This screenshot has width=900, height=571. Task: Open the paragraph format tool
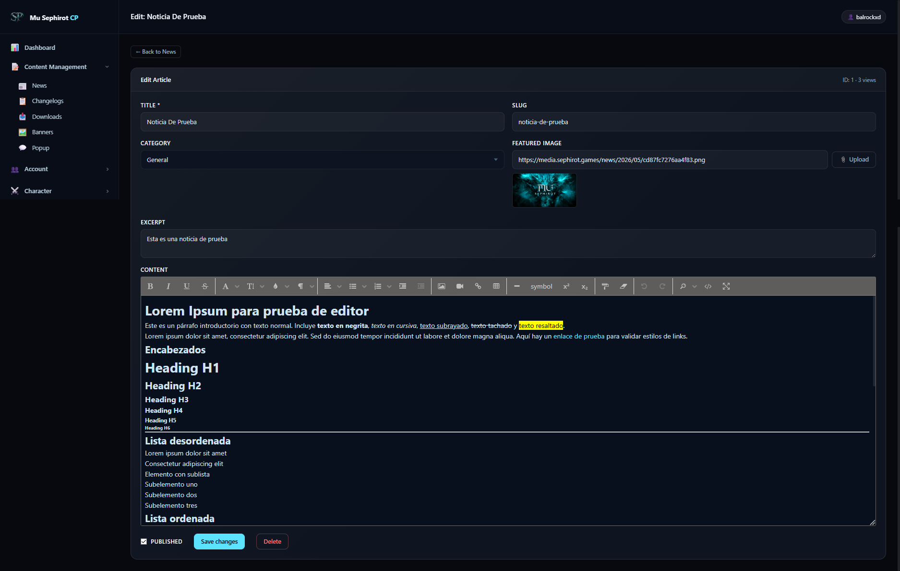(x=300, y=286)
